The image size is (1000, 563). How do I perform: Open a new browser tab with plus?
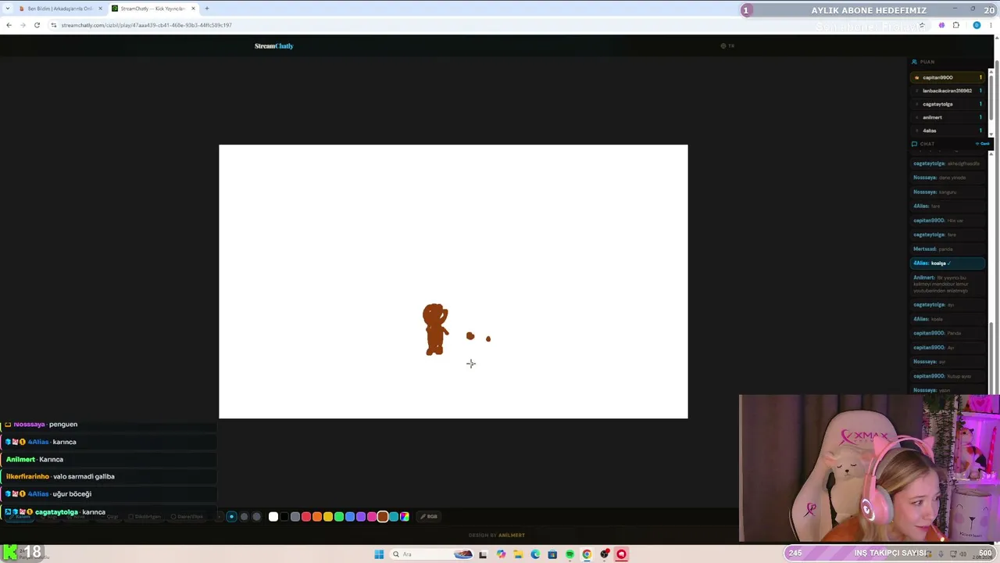[207, 9]
